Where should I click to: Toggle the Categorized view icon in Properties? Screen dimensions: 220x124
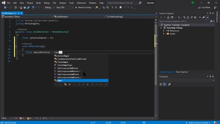(x=161, y=84)
